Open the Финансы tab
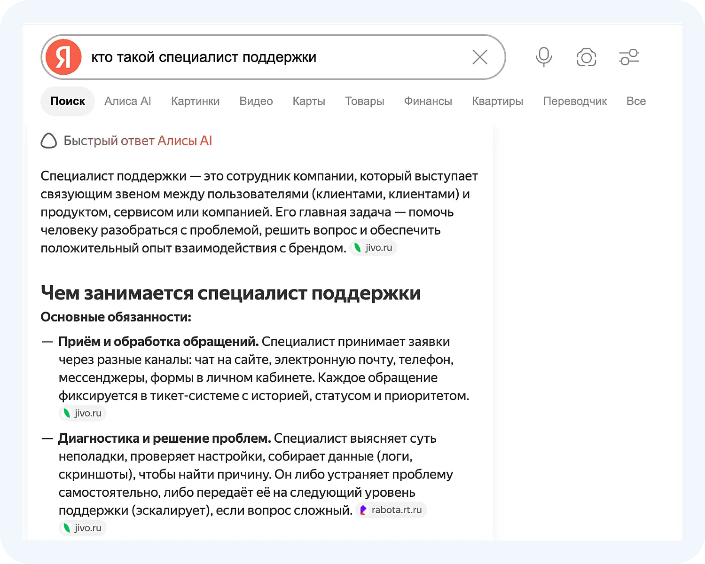 (x=428, y=101)
